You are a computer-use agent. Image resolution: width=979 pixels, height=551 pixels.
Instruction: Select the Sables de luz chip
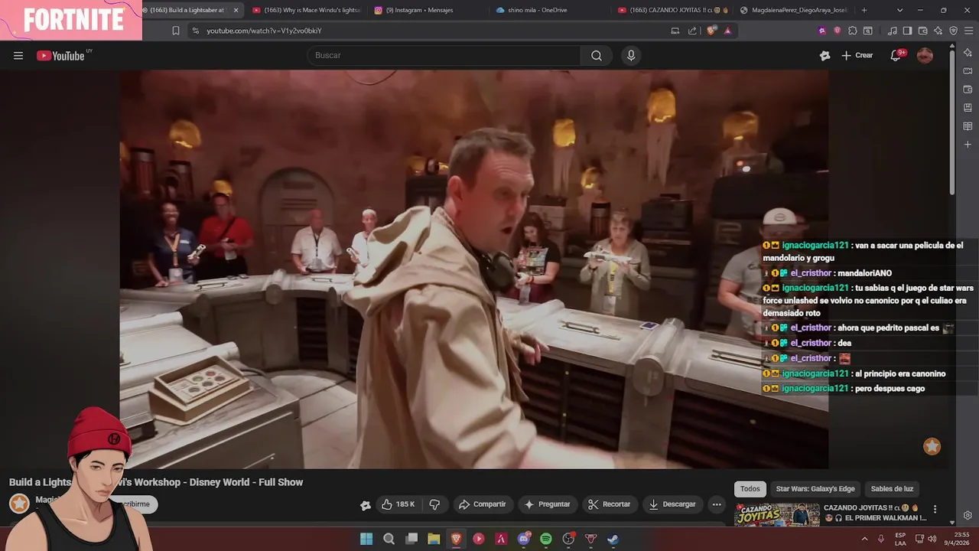892,489
